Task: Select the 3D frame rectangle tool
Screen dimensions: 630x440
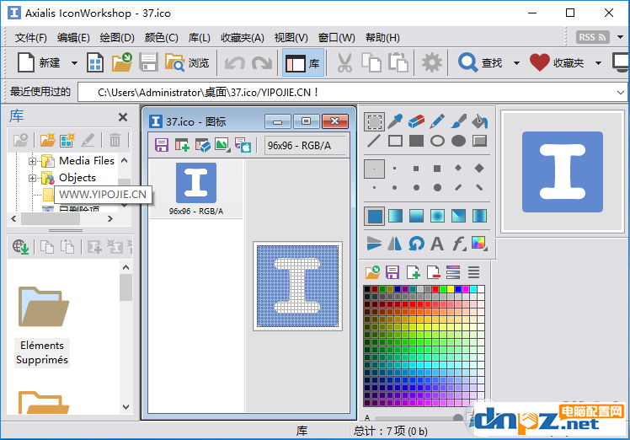Action: 479,141
